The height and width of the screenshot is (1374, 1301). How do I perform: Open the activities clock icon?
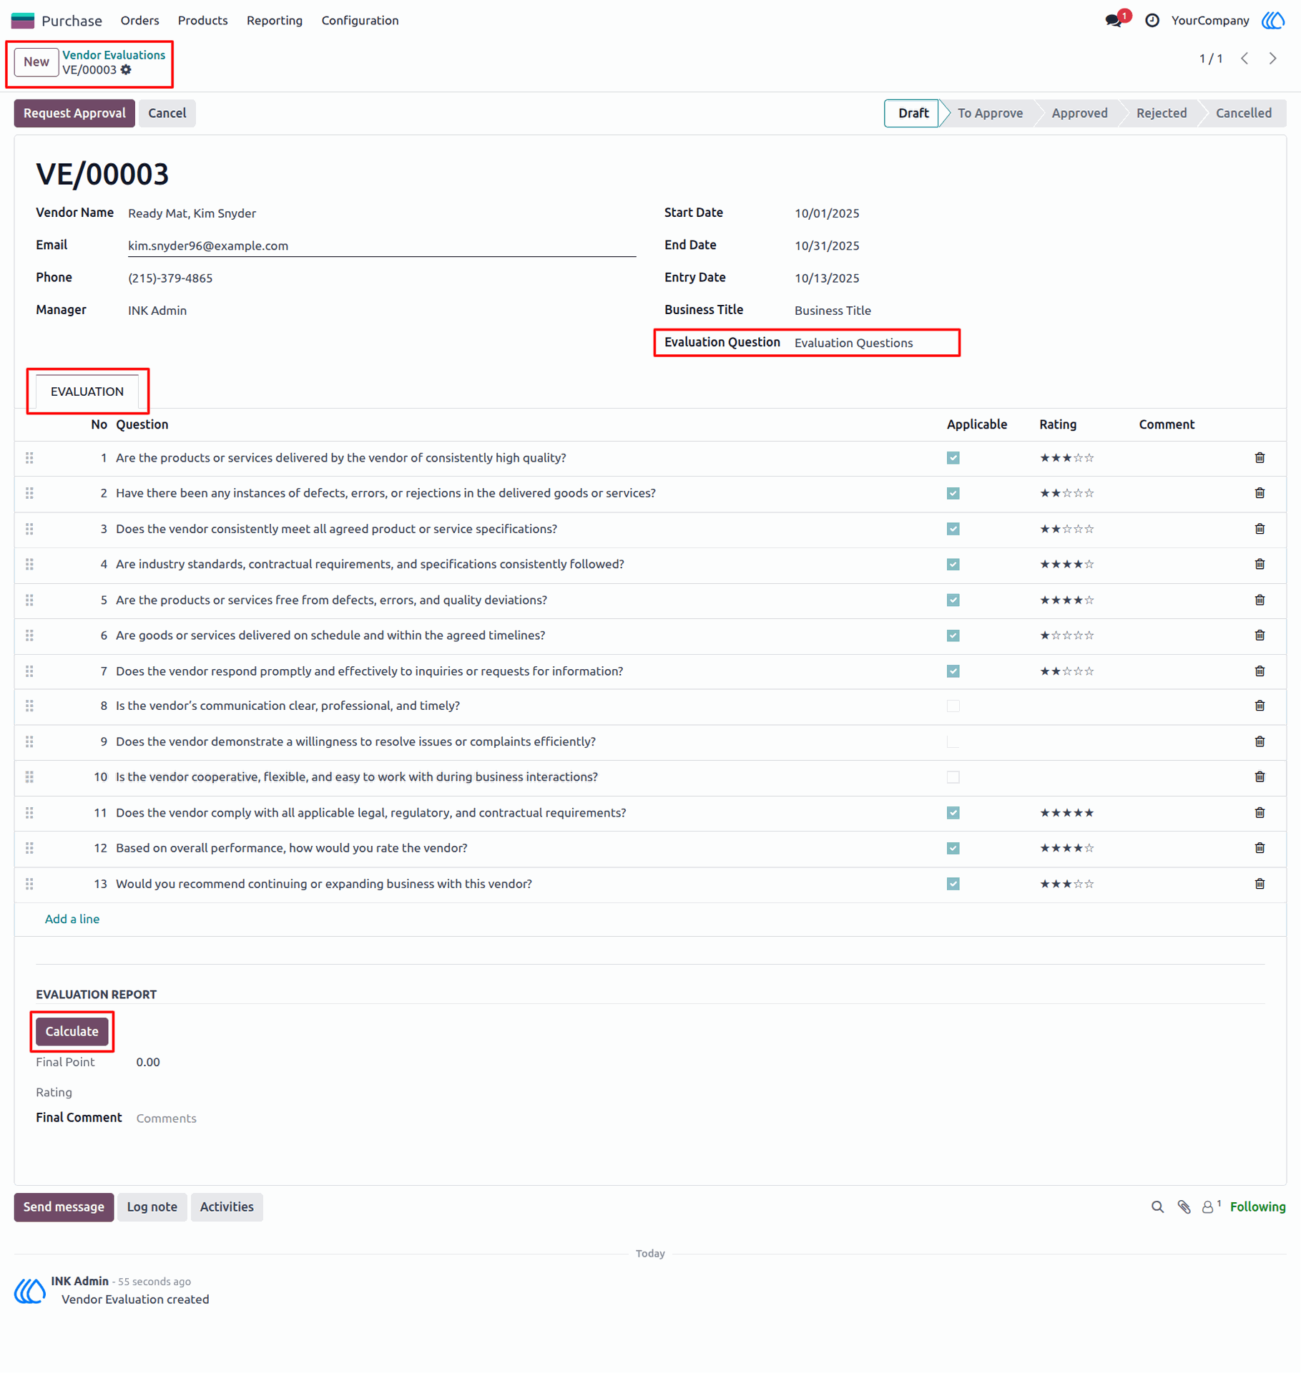pyautogui.click(x=1152, y=21)
